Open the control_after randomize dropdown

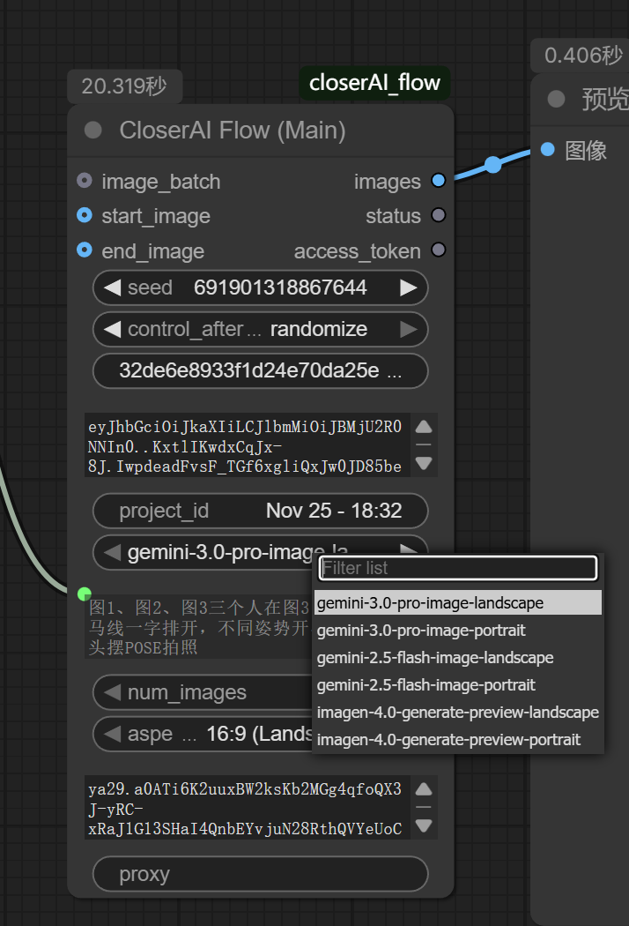[x=261, y=330]
